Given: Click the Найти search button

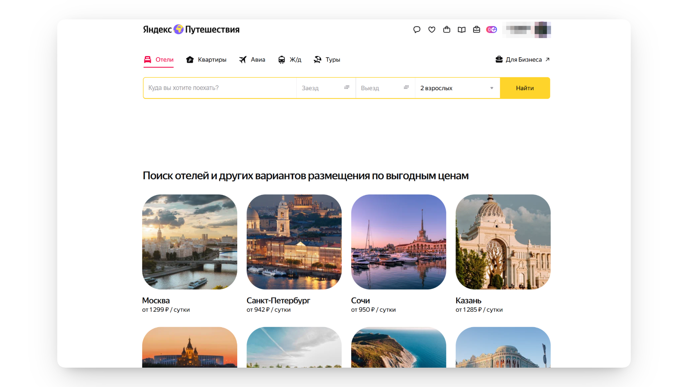Looking at the screenshot, I should 525,88.
